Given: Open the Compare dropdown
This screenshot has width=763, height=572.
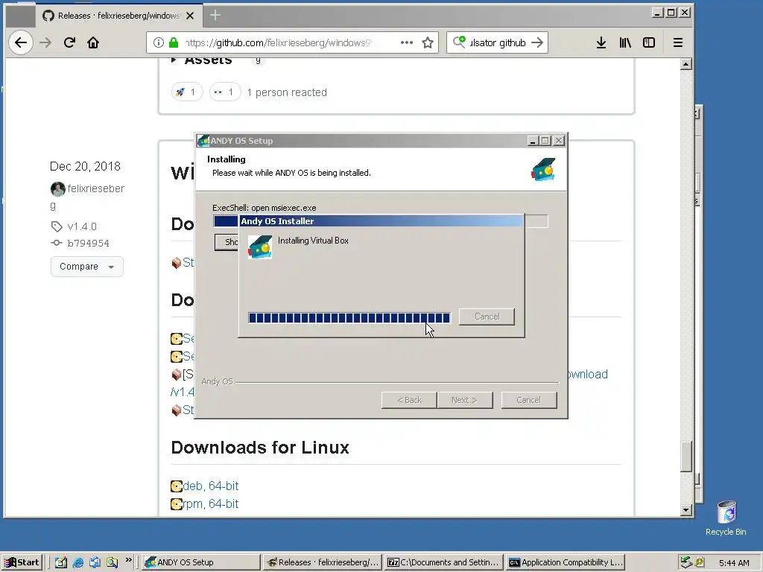Looking at the screenshot, I should 86,267.
